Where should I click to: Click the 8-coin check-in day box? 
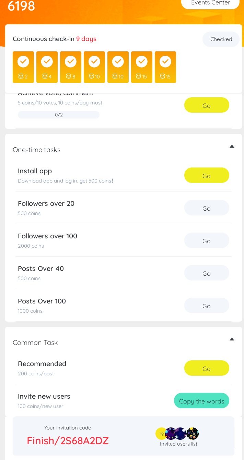71,67
